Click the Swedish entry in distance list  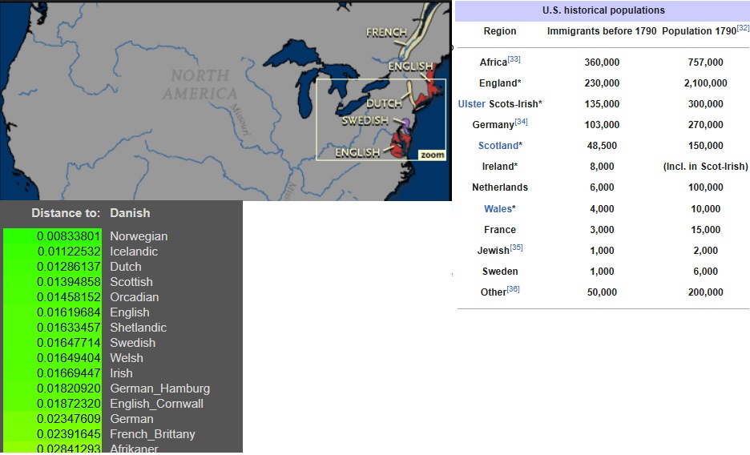point(132,343)
